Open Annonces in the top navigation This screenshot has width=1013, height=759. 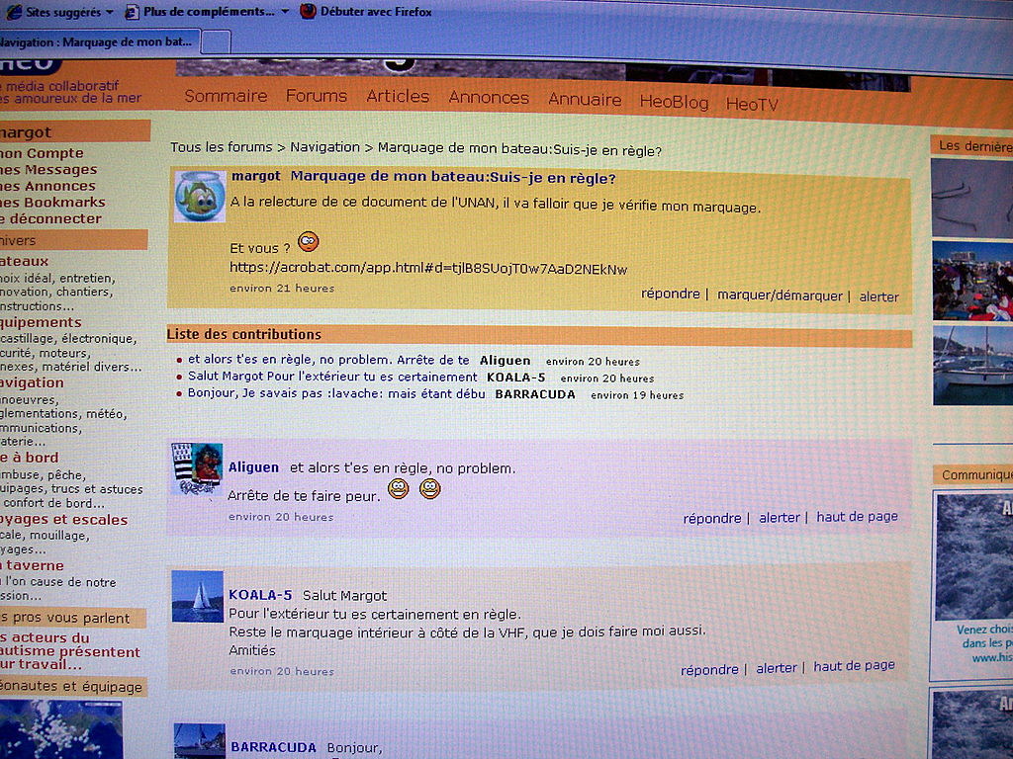point(489,98)
